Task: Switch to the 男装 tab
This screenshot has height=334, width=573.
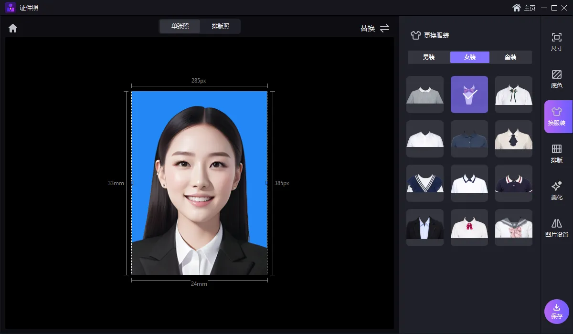Action: 429,57
